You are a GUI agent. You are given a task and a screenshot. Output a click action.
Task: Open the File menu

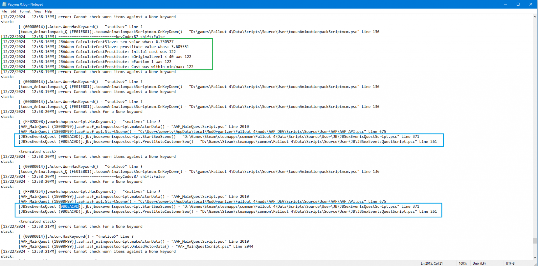(x=4, y=11)
